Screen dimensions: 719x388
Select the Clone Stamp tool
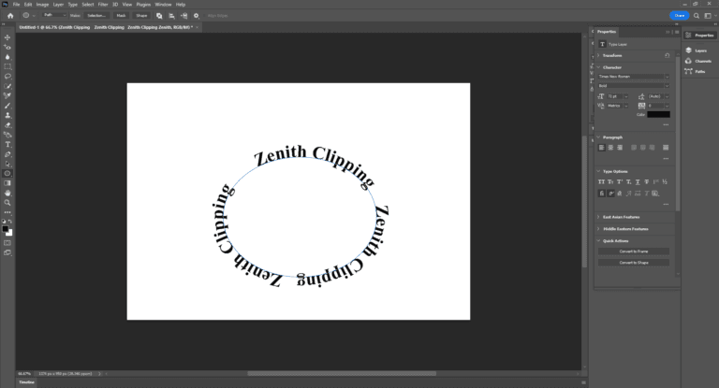[x=7, y=115]
